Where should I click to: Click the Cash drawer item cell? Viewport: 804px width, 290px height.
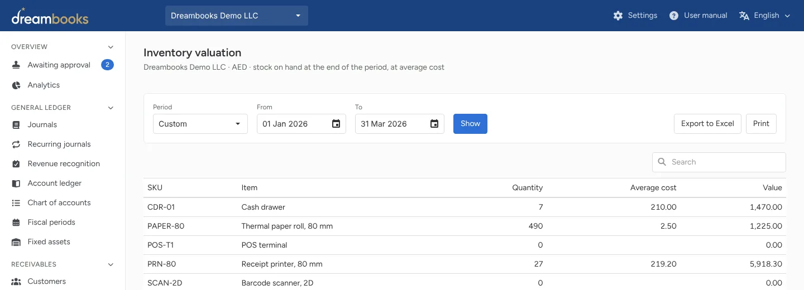pos(263,207)
